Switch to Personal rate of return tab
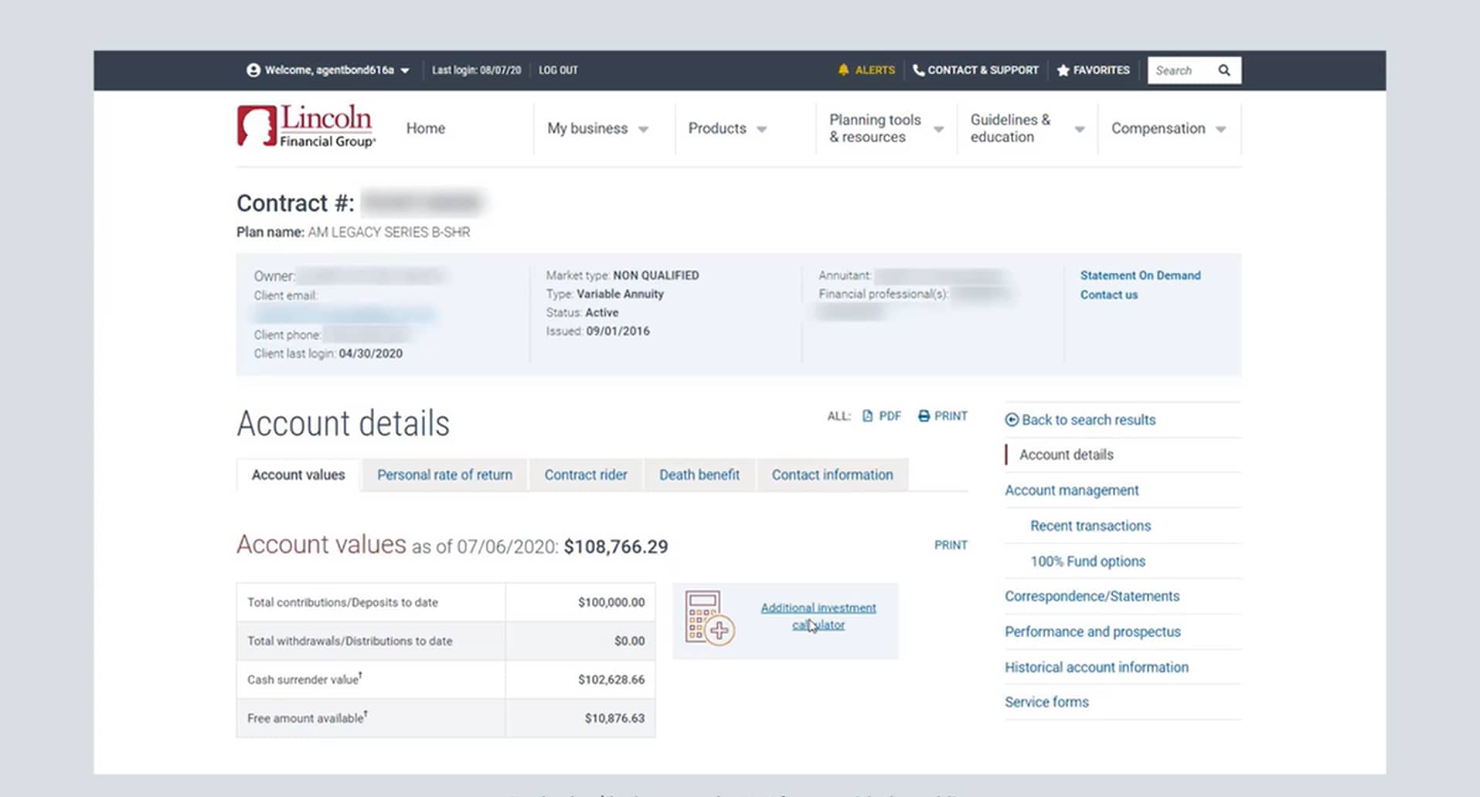1480x797 pixels. coord(444,475)
